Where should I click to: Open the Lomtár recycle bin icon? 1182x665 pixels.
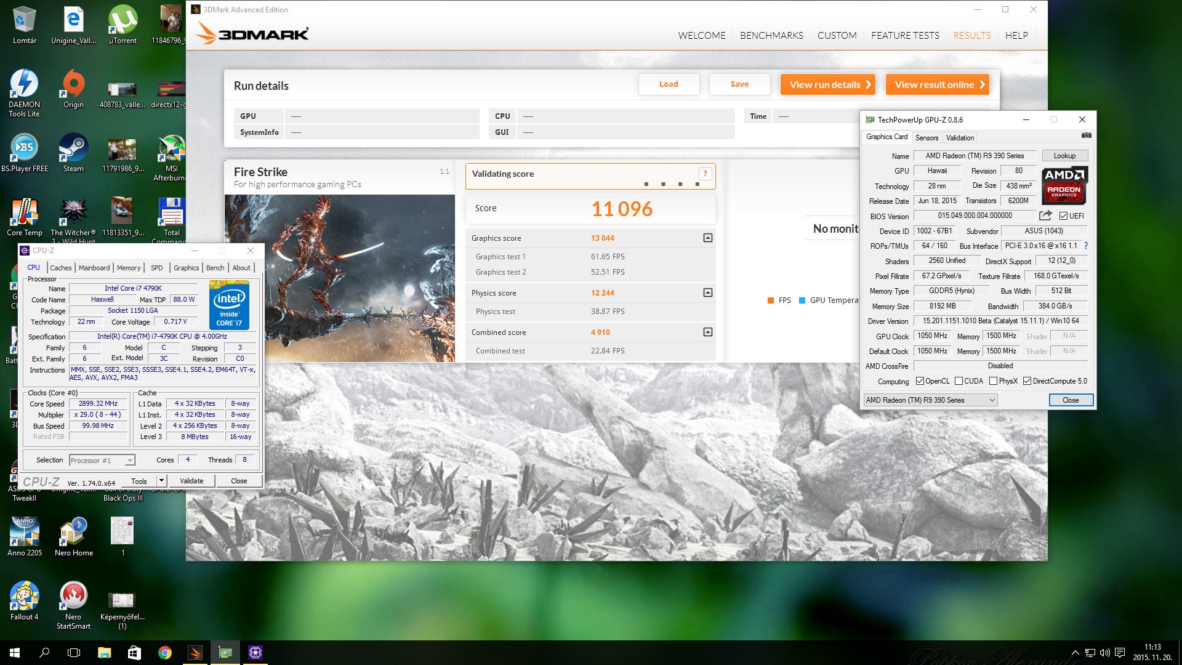pyautogui.click(x=24, y=25)
